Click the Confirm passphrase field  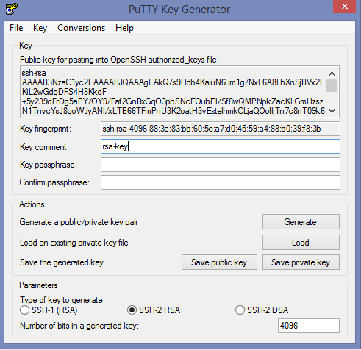(x=221, y=182)
